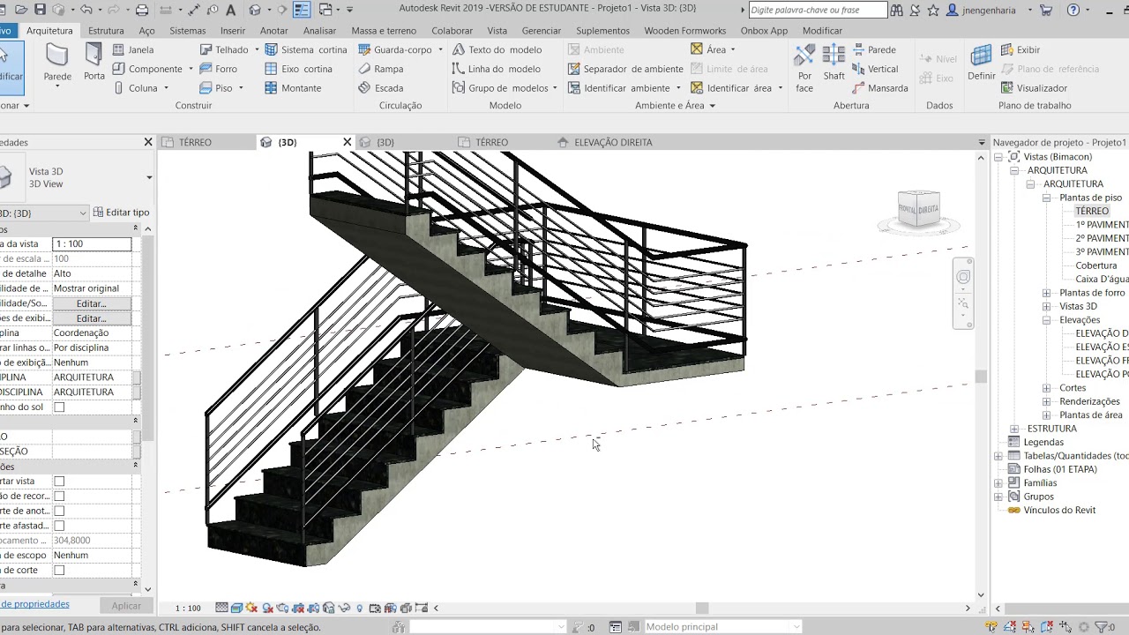Click the ViewCube in the 3D view
This screenshot has width=1129, height=635.
[918, 210]
